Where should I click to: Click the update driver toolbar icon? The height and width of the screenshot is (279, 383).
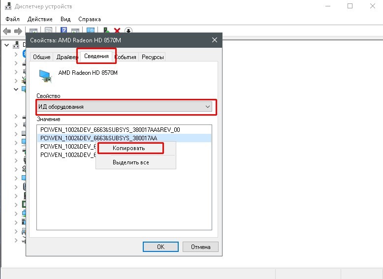click(106, 30)
